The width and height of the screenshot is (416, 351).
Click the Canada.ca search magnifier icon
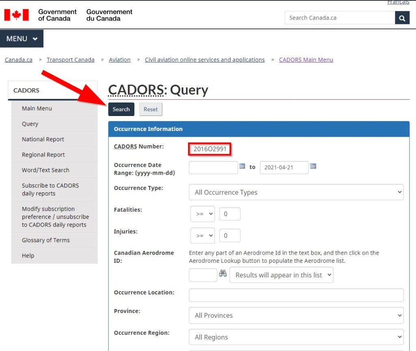[x=402, y=18]
